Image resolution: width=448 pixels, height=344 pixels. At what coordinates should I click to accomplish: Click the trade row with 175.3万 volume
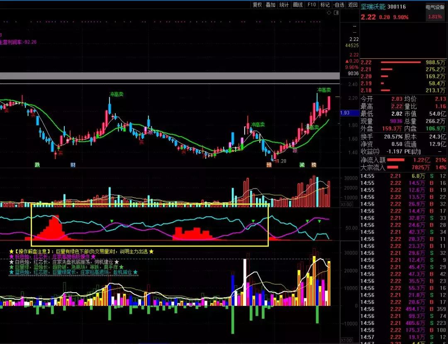point(403,330)
